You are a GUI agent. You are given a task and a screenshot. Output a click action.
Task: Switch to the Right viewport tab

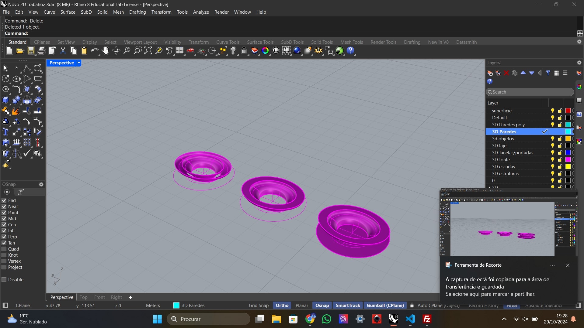coord(116,297)
